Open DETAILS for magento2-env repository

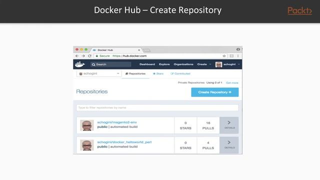coord(229,125)
